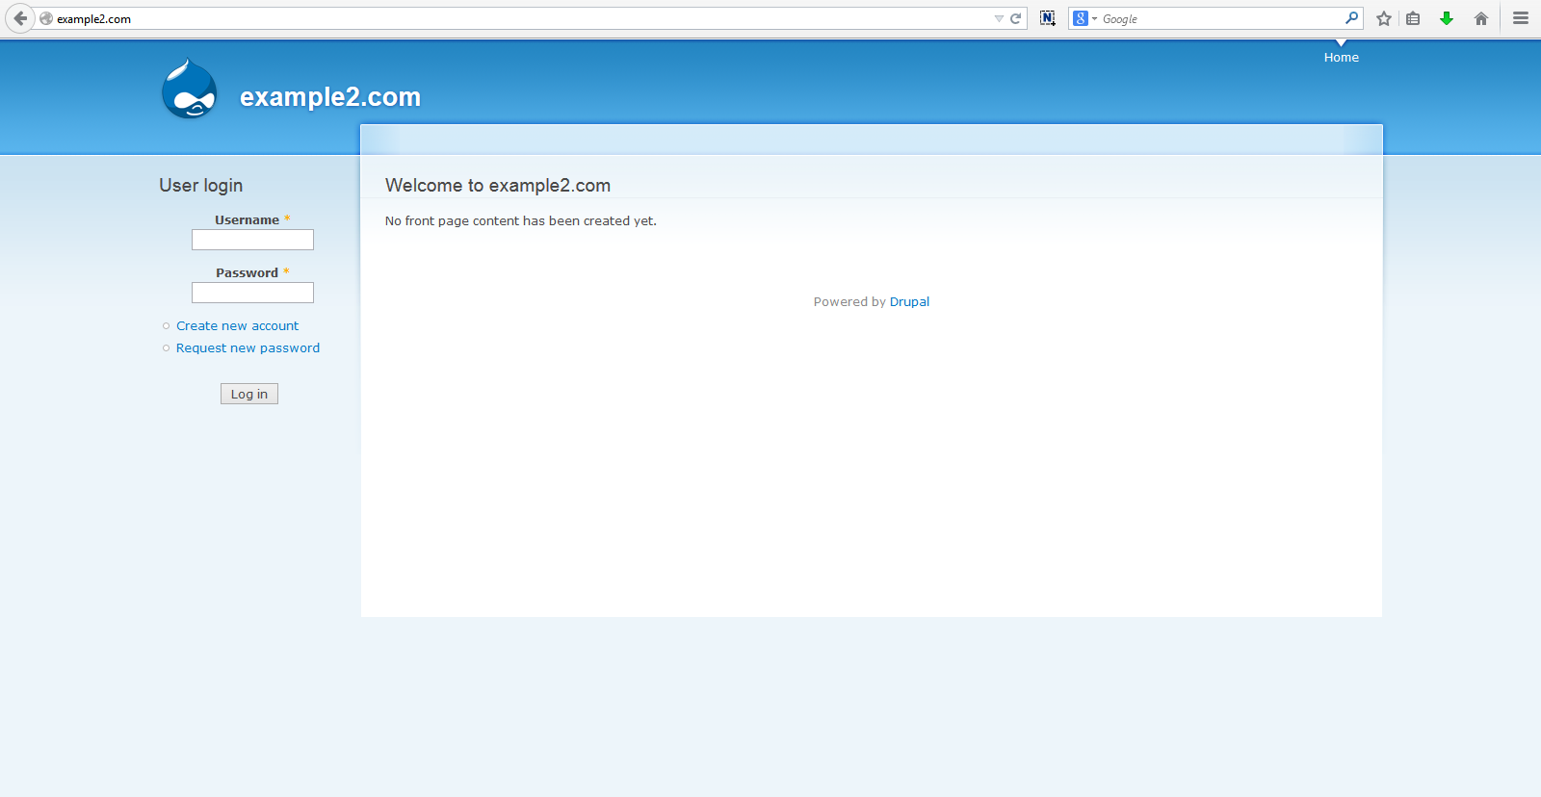Click the globe site identity icon
Screen dimensions: 1541x797
46,18
